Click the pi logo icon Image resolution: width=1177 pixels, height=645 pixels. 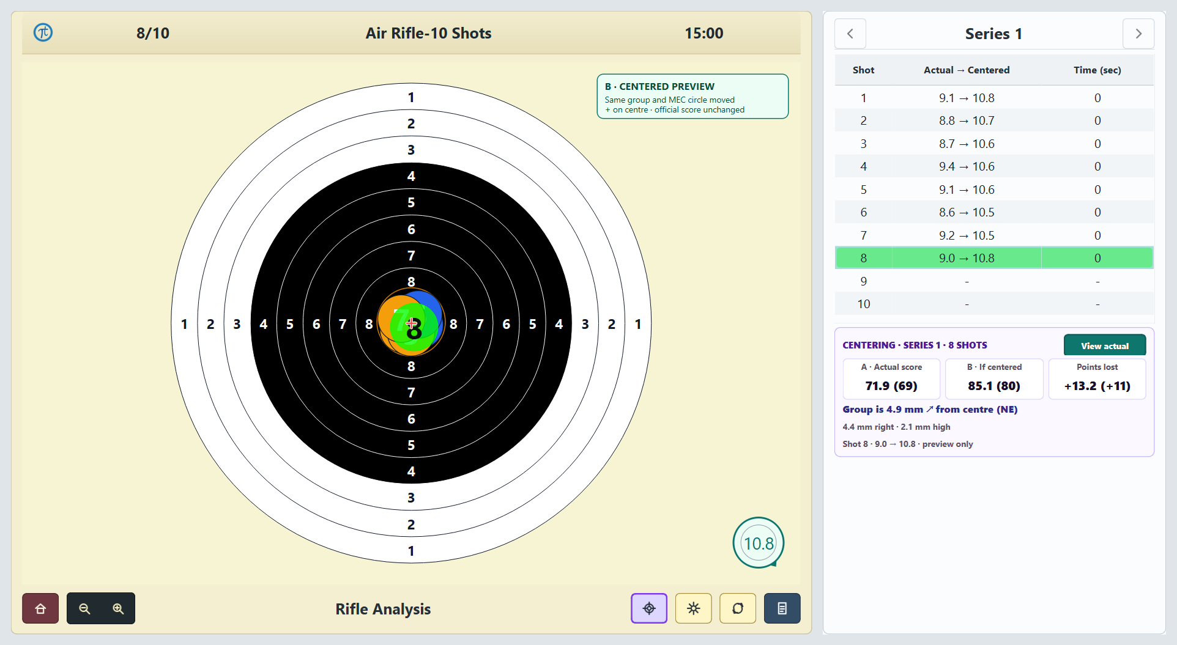43,32
